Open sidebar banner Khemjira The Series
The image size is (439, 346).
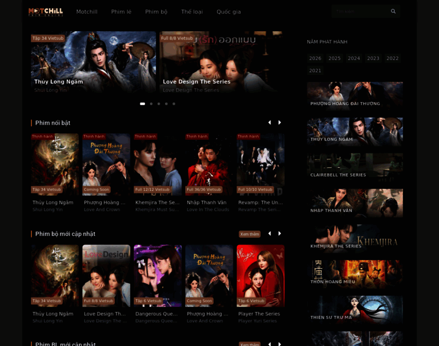(x=355, y=239)
